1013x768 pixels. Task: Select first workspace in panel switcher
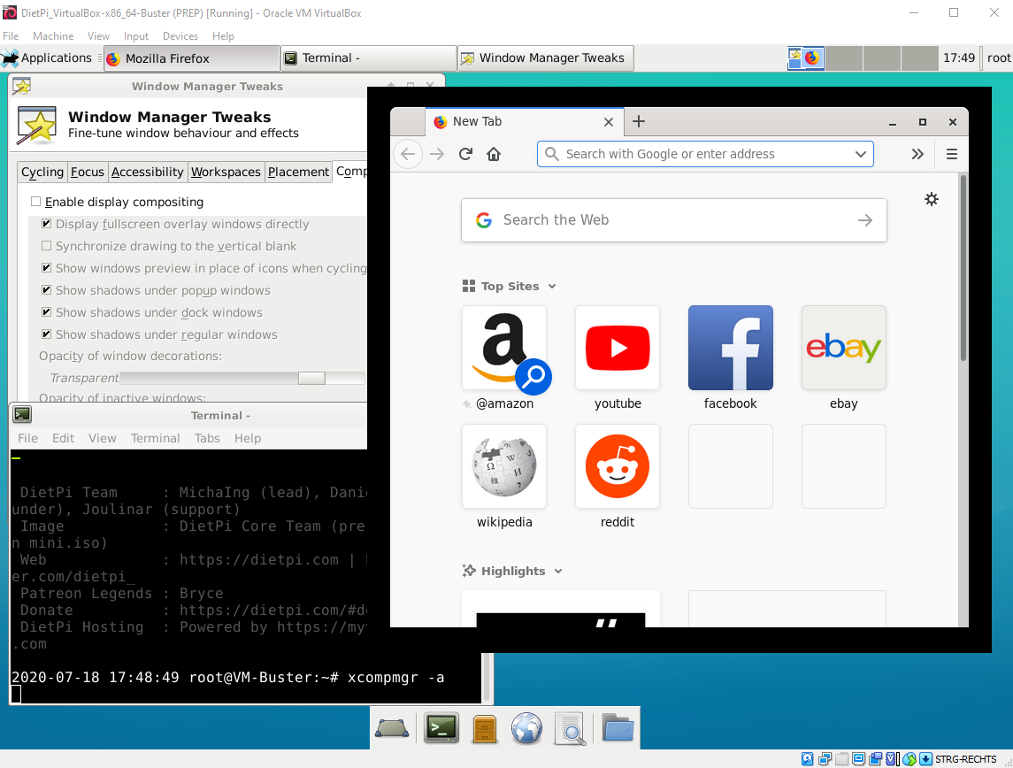click(806, 58)
